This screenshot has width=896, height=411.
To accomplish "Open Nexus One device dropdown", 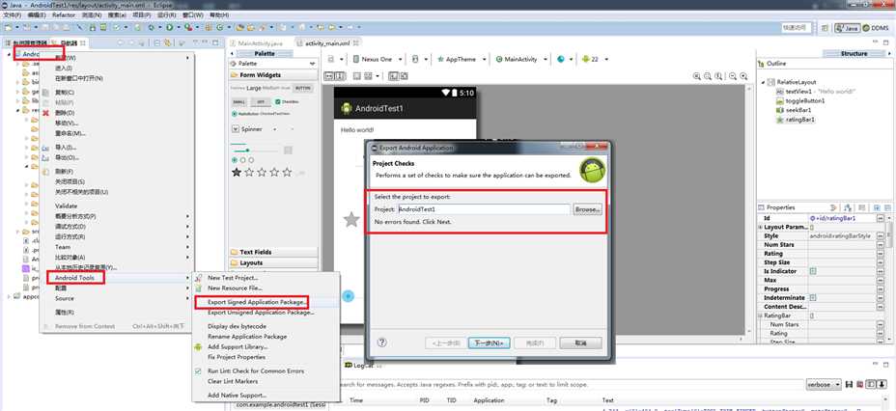I will pos(378,60).
